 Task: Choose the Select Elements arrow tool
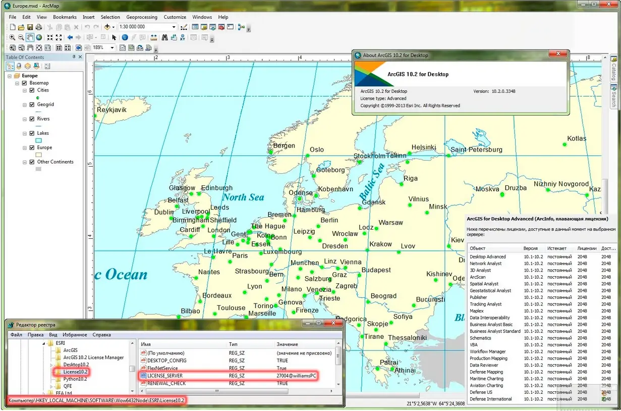(x=114, y=37)
